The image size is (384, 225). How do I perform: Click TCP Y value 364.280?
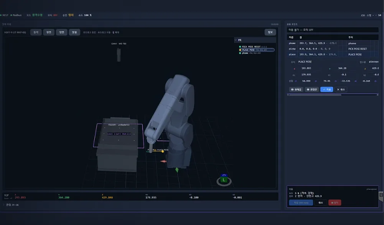pyautogui.click(x=64, y=197)
